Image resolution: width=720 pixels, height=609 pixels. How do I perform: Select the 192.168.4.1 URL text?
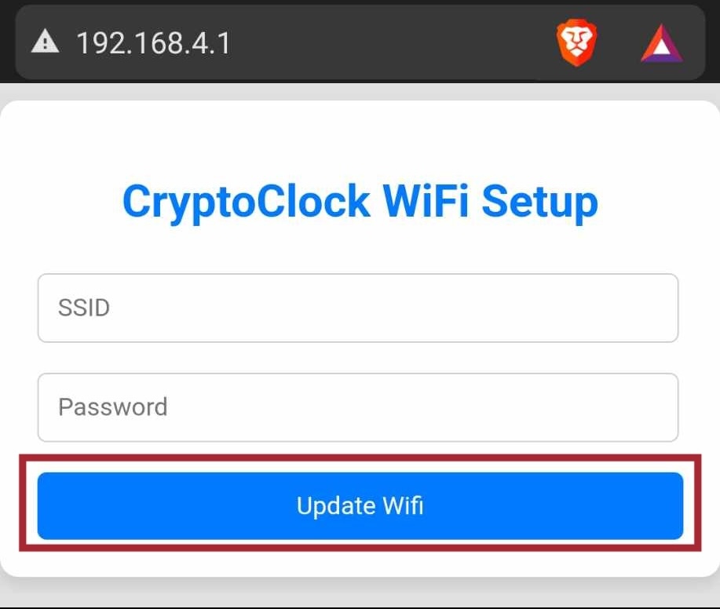pyautogui.click(x=153, y=42)
